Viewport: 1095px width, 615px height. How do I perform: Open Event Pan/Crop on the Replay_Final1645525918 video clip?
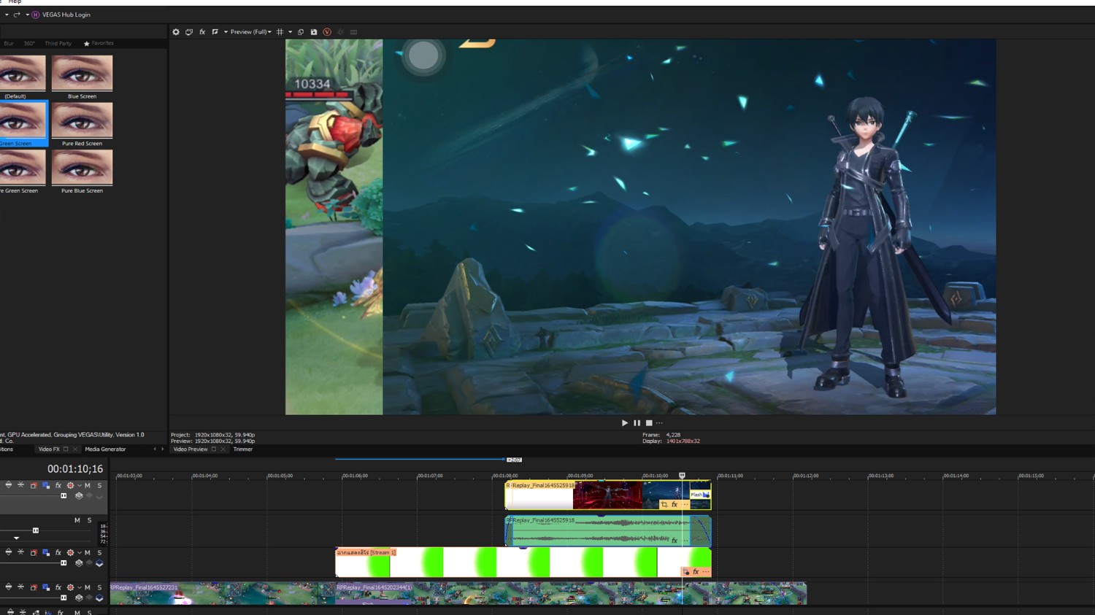pyautogui.click(x=664, y=504)
